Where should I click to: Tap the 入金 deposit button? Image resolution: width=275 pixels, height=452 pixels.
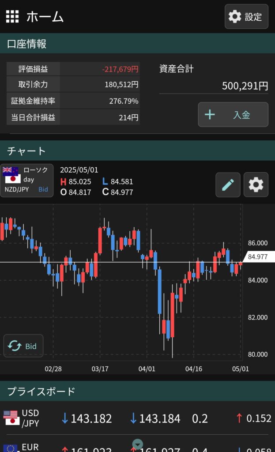pos(233,115)
